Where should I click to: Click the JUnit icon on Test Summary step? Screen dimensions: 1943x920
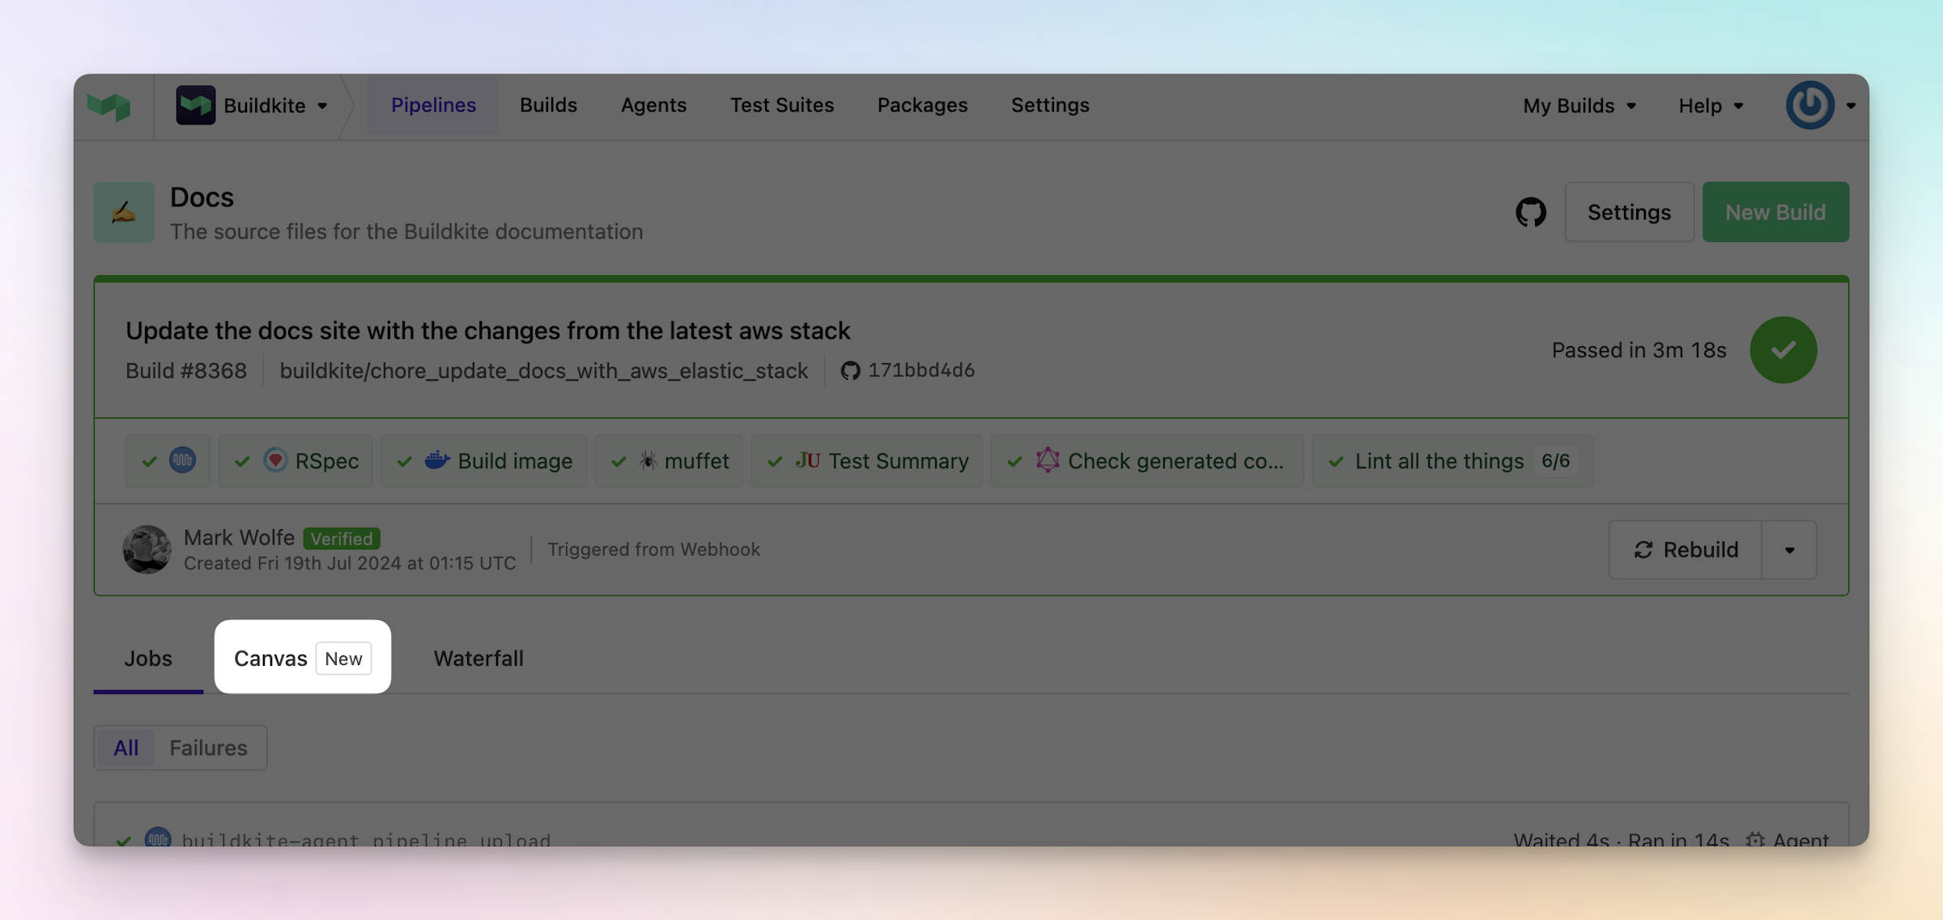pyautogui.click(x=809, y=460)
